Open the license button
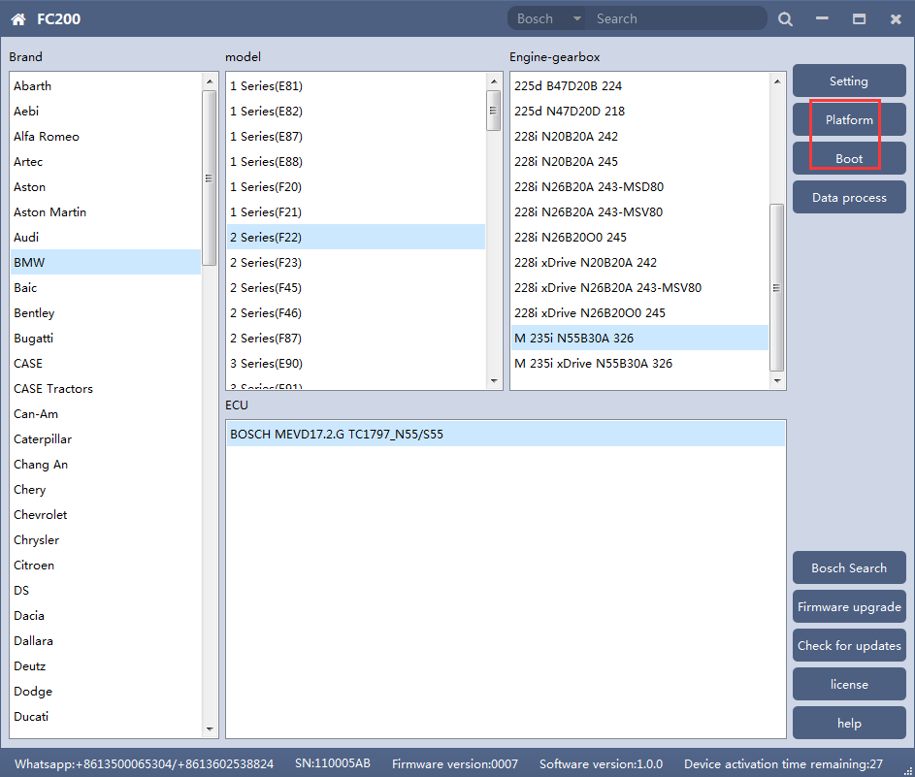 [849, 684]
